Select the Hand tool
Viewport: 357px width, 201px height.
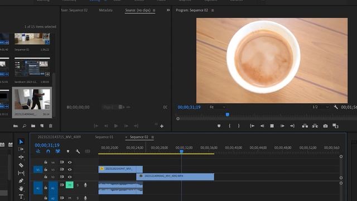(21, 189)
